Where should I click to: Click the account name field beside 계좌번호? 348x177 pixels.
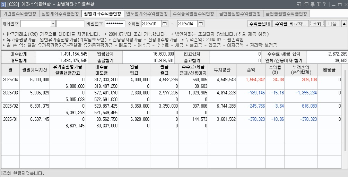click(70, 24)
